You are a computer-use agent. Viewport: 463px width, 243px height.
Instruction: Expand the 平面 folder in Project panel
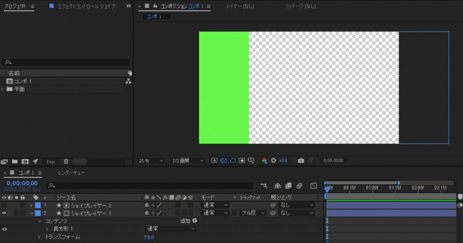click(x=3, y=89)
